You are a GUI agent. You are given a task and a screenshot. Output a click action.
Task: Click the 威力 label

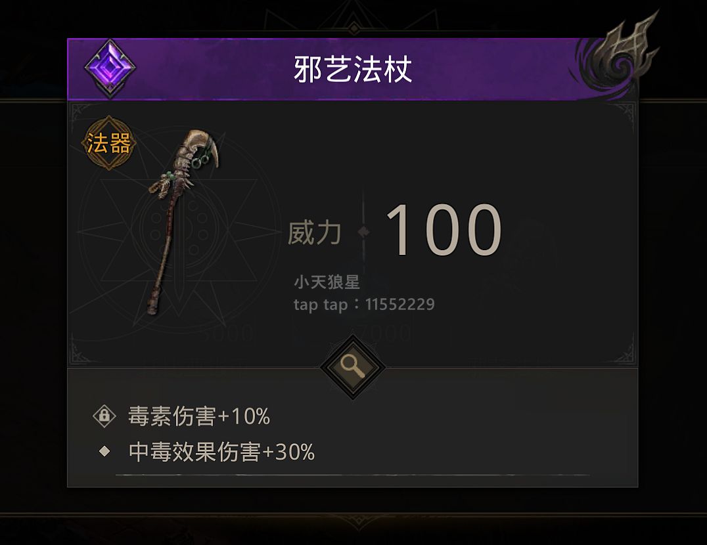click(x=315, y=232)
